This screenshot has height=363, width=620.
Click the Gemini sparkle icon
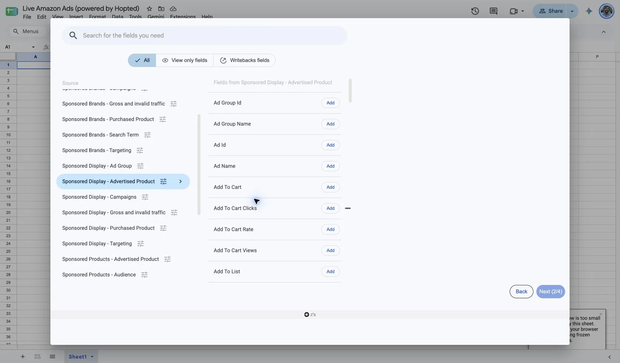(x=589, y=11)
